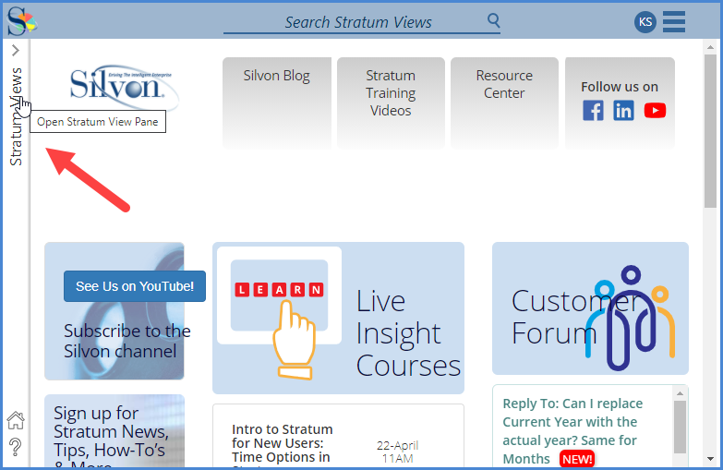Open the hamburger menu
Screen dimensions: 723x470
click(674, 21)
